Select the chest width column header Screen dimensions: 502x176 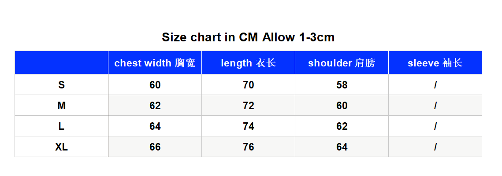click(x=155, y=63)
